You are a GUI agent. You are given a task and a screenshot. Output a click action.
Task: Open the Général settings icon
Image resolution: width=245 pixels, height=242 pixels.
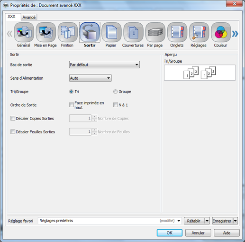coord(24,32)
